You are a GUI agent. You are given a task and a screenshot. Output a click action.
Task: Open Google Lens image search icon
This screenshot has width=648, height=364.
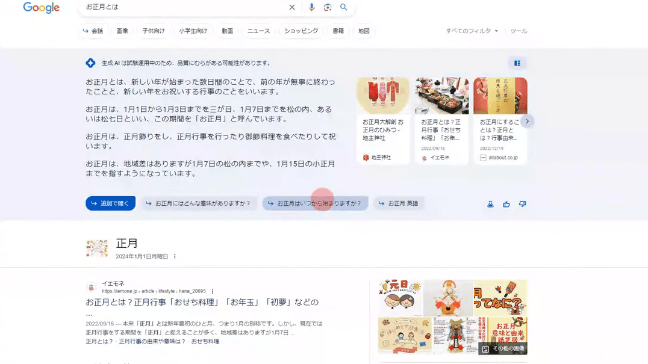coord(327,7)
